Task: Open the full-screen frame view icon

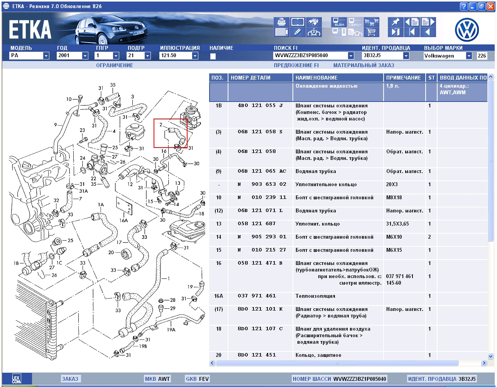Action: click(298, 22)
